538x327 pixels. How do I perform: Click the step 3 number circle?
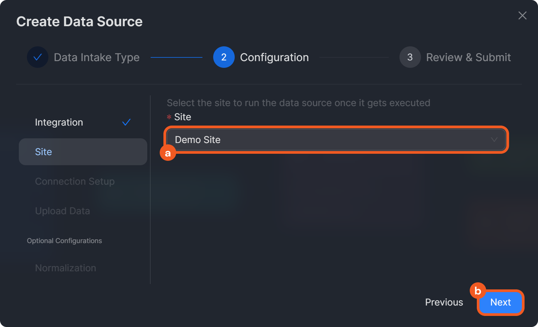(410, 57)
